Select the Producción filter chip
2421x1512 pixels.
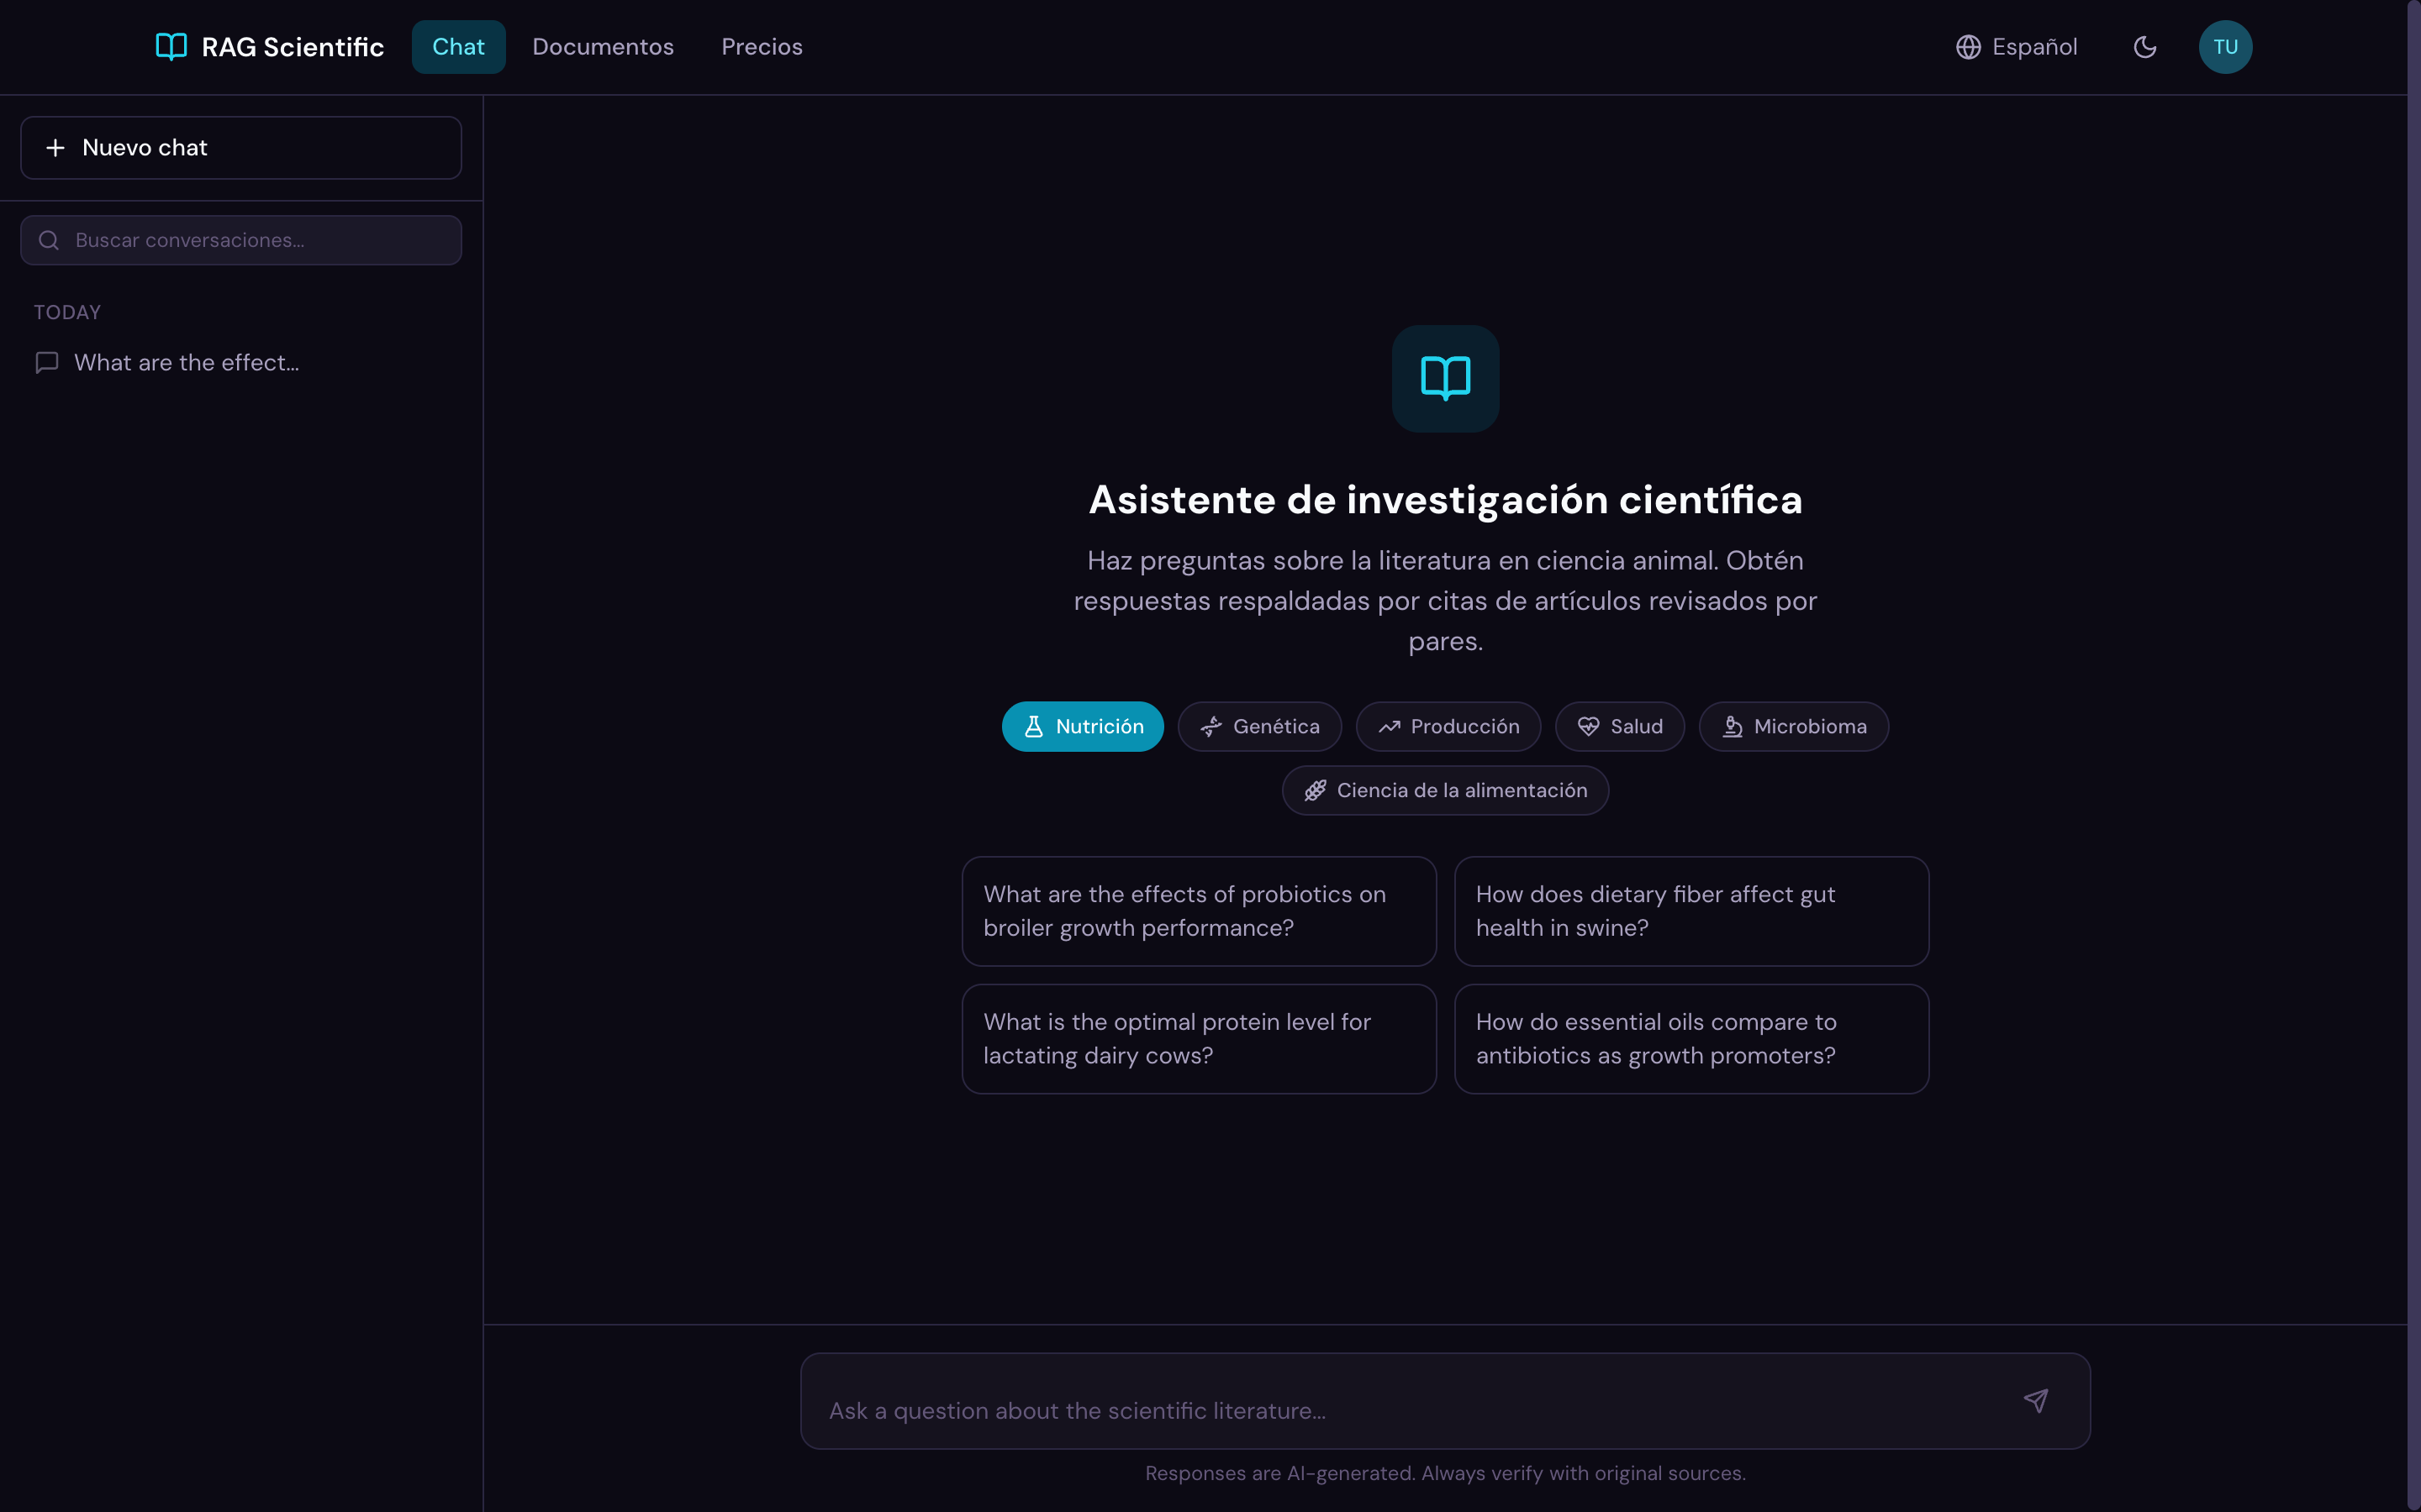coord(1448,726)
